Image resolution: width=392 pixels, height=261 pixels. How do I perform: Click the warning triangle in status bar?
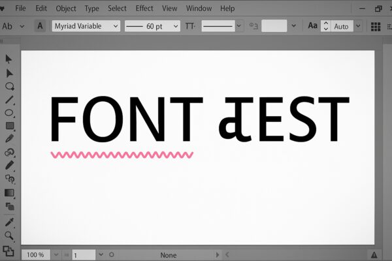(x=374, y=254)
